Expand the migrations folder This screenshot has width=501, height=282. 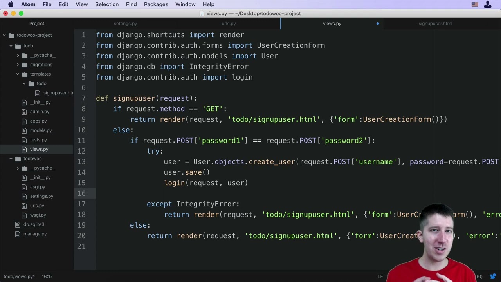[x=18, y=65]
